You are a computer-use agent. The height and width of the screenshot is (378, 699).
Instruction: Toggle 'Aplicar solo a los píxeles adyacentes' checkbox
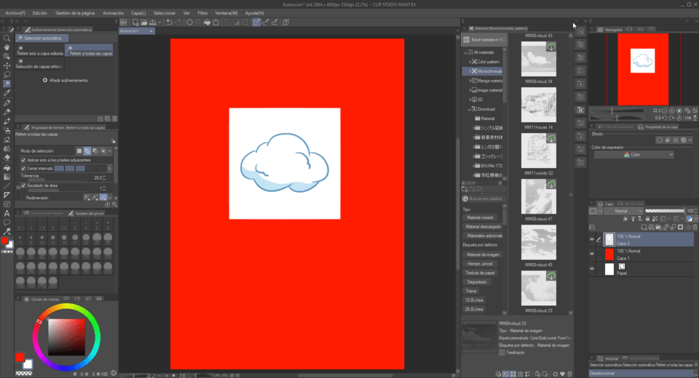[x=23, y=159]
